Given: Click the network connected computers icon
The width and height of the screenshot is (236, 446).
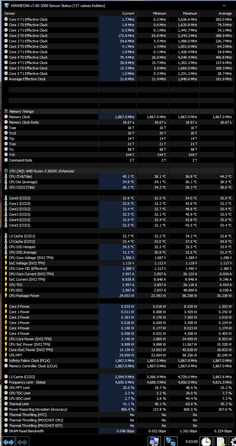Looking at the screenshot, I should 171,442.
